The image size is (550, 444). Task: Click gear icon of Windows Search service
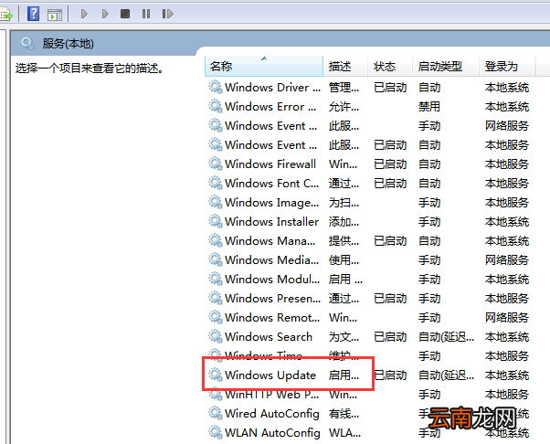pyautogui.click(x=216, y=336)
